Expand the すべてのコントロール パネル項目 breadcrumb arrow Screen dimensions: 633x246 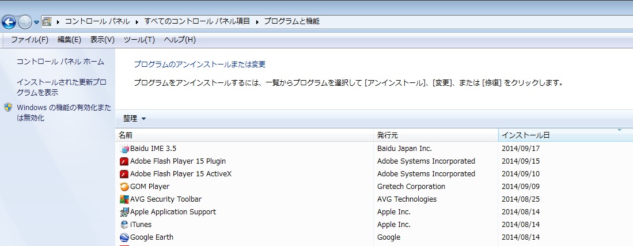coord(257,22)
